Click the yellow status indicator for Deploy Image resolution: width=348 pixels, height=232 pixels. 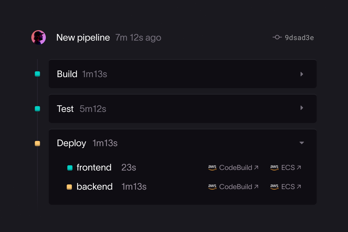click(37, 143)
